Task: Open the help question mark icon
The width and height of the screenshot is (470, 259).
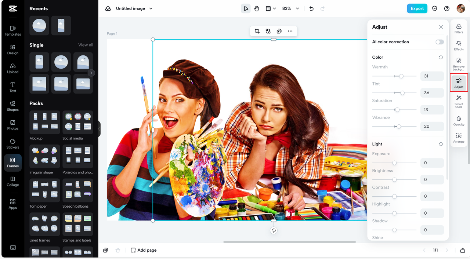Action: (447, 8)
